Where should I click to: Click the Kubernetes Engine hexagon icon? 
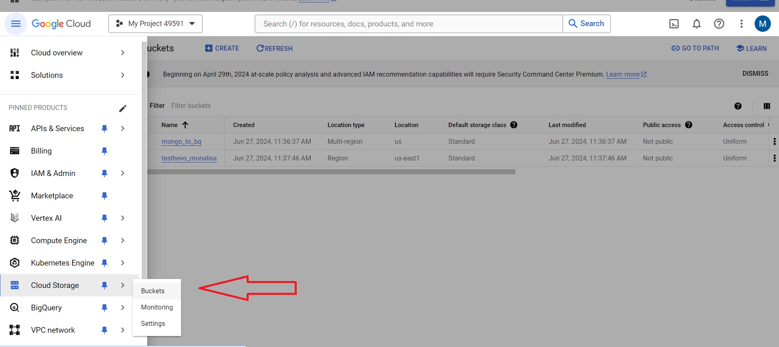[15, 263]
